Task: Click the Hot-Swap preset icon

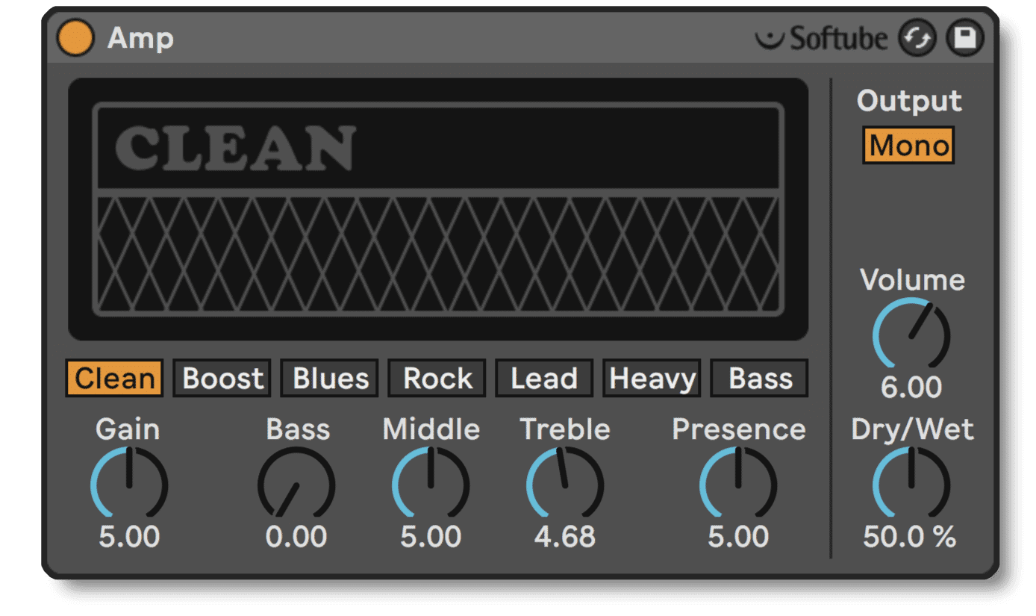Action: click(917, 38)
